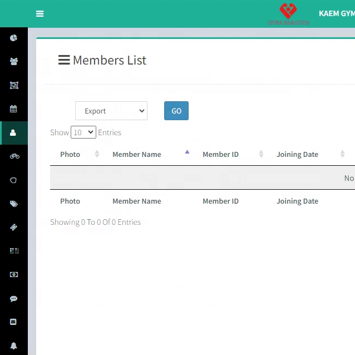
Task: Click the notification bell sidebar icon
Action: pyautogui.click(x=14, y=346)
